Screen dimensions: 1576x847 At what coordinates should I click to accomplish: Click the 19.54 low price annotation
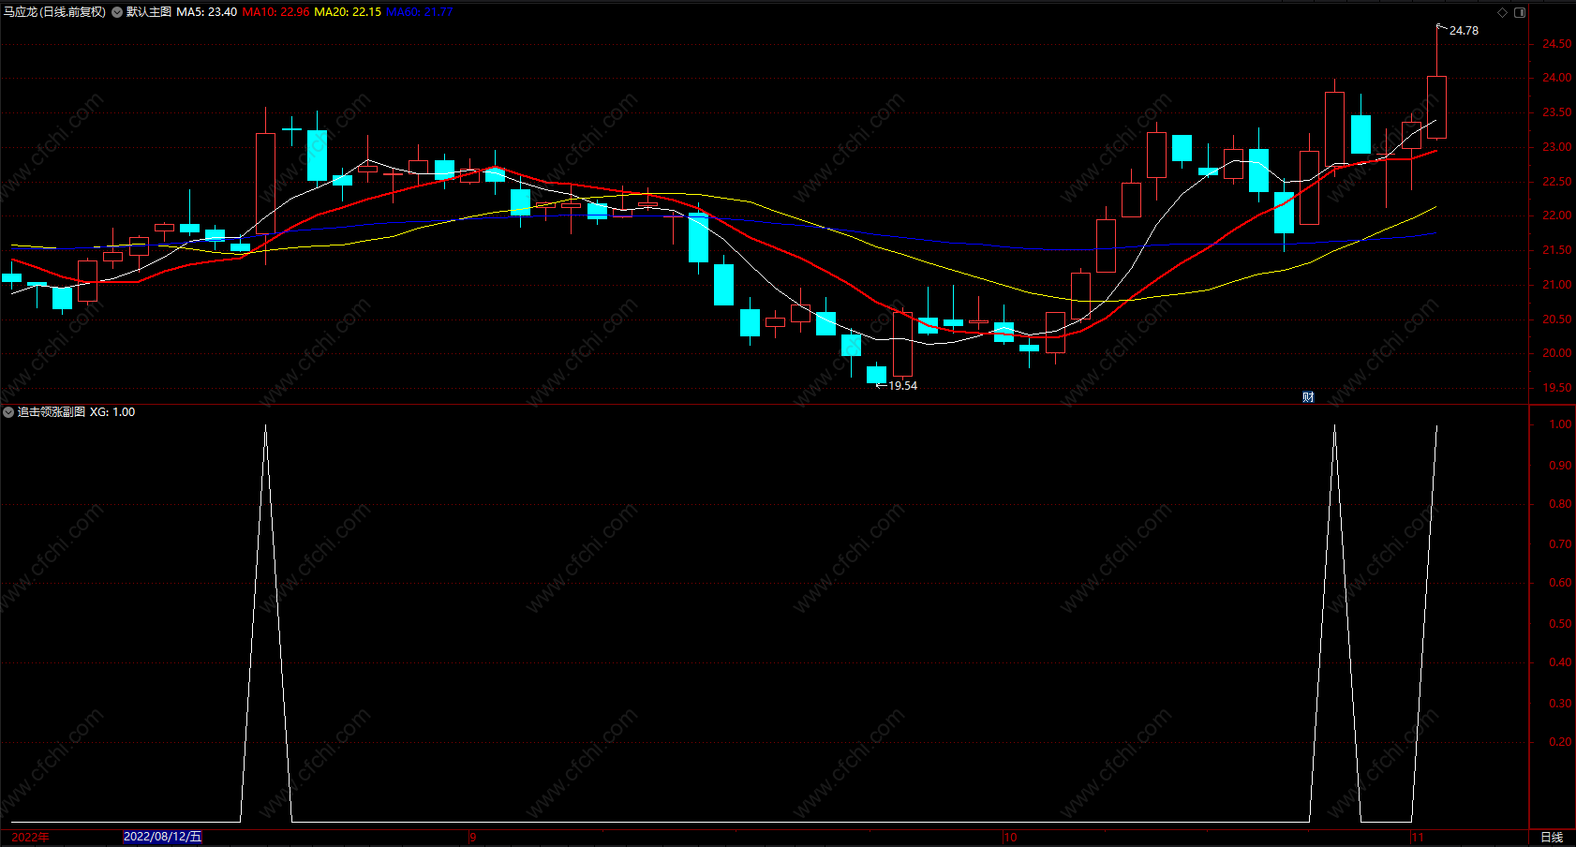(902, 386)
